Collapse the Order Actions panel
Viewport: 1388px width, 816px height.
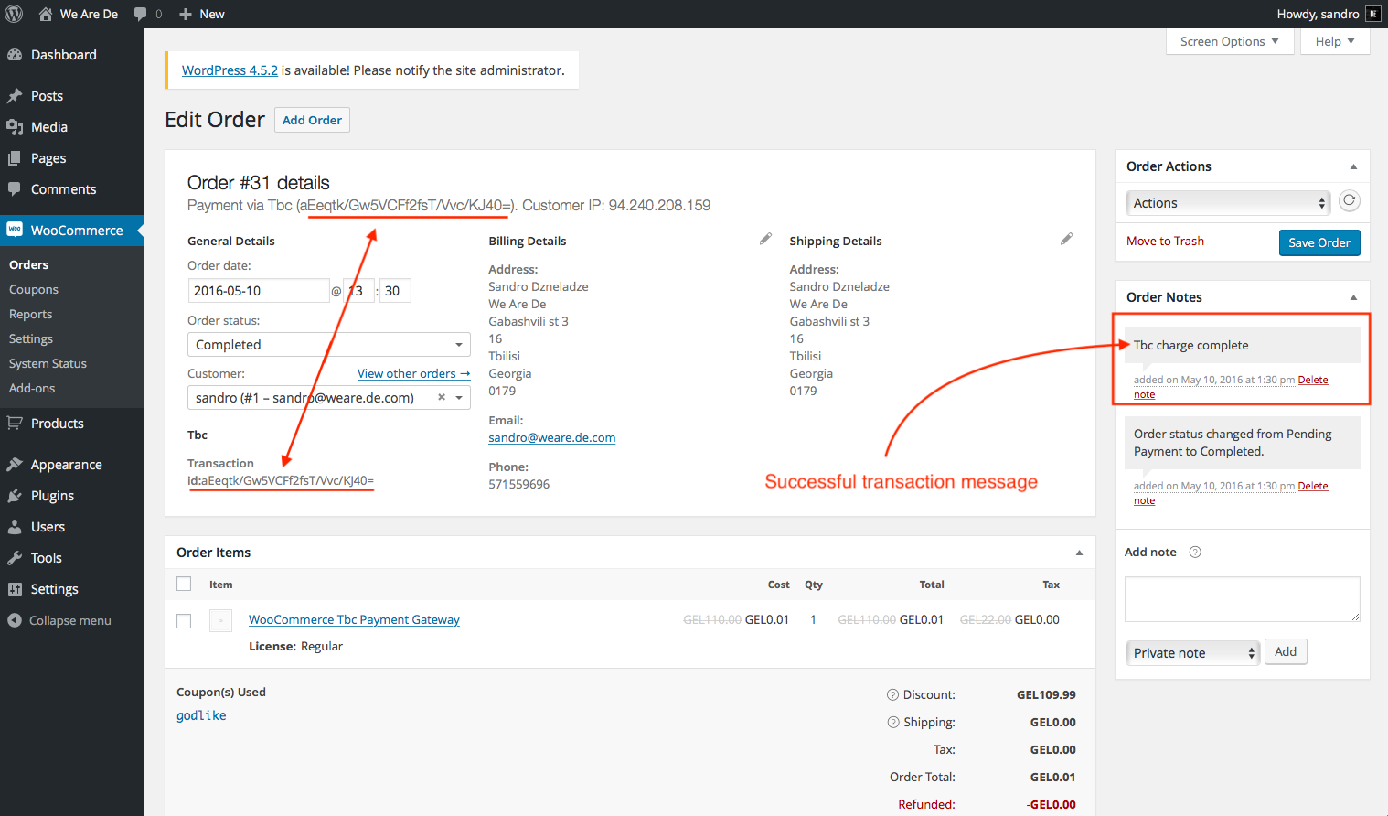[x=1353, y=166]
